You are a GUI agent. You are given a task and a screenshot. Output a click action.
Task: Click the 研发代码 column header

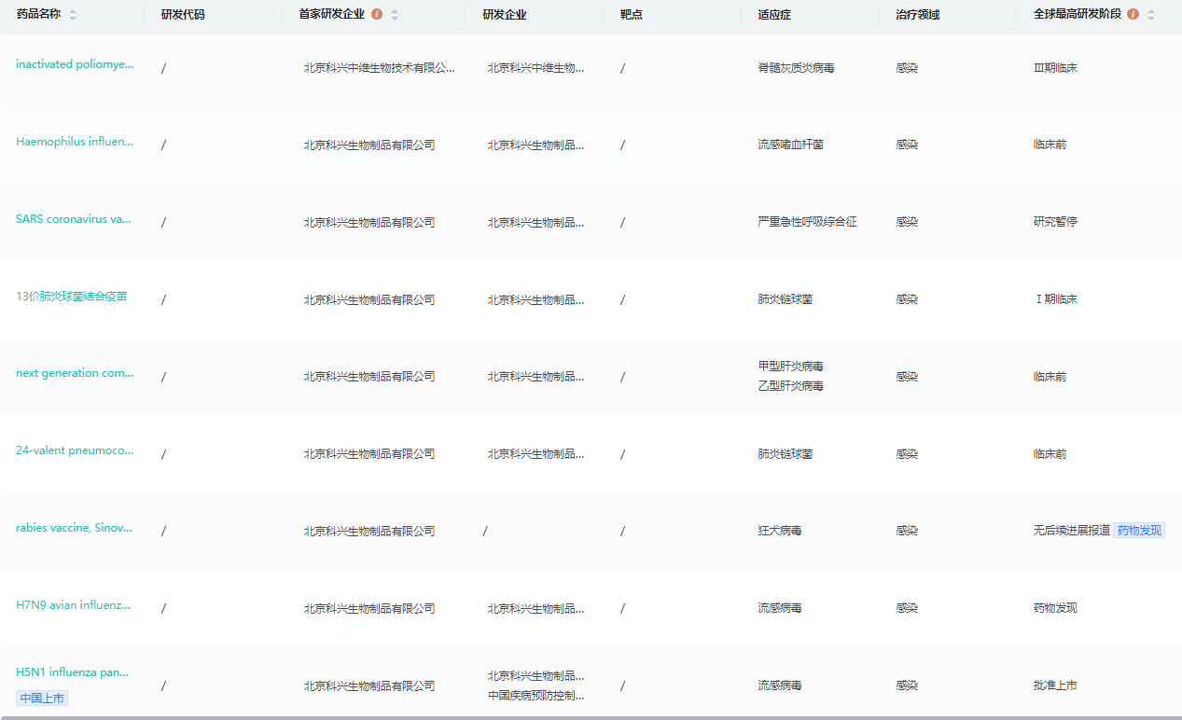(x=183, y=15)
